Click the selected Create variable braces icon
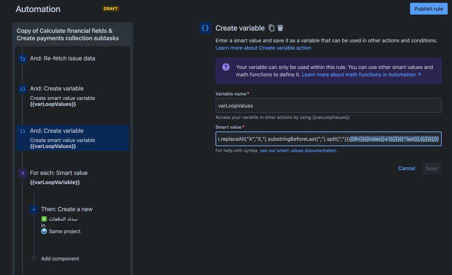Screen dimensions: 452x275 [23, 131]
